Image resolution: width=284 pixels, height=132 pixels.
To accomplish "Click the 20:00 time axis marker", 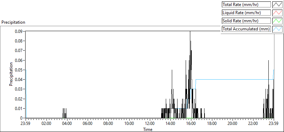I will click(x=233, y=124).
